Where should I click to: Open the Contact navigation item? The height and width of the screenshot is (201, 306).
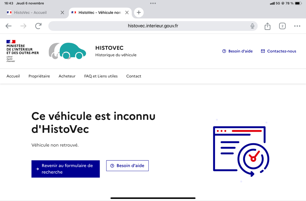(x=134, y=76)
